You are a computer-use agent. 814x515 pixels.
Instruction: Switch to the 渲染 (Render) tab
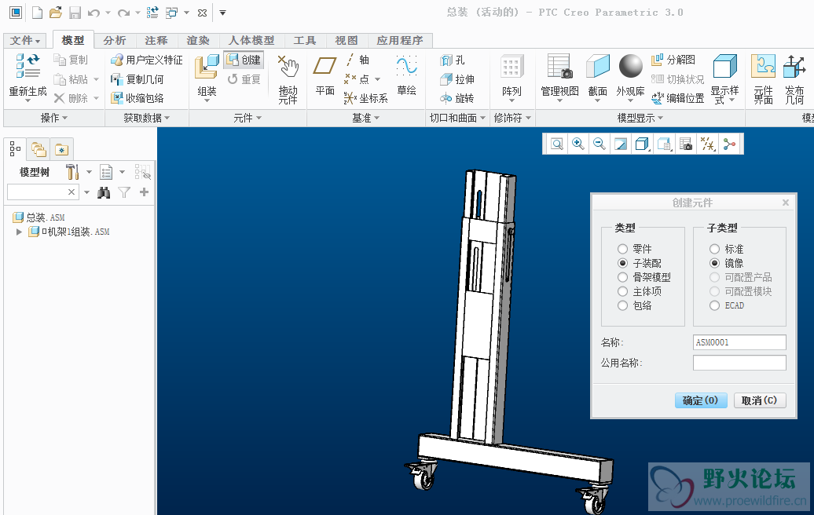click(x=198, y=41)
